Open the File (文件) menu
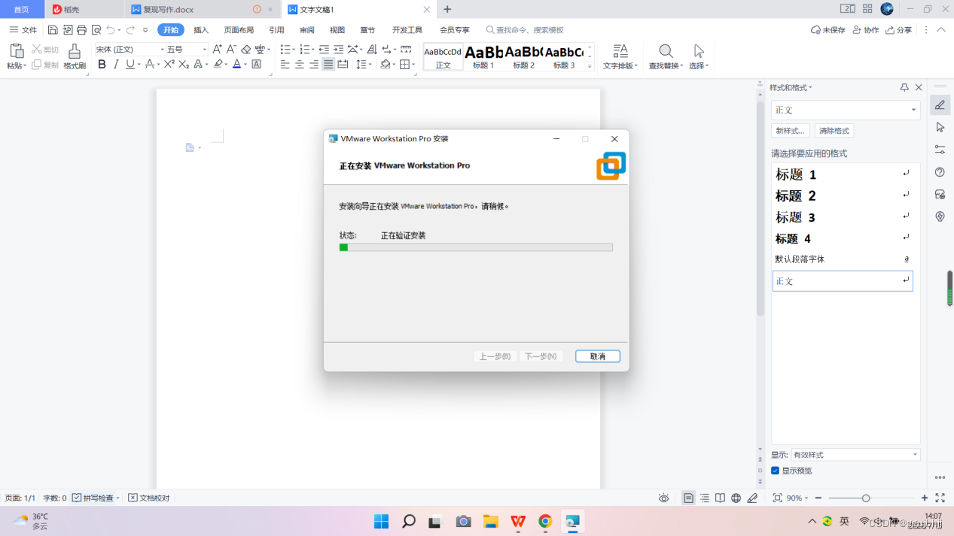 (23, 30)
